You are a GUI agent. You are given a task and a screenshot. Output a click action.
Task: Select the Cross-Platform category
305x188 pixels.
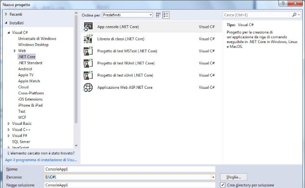point(31,93)
